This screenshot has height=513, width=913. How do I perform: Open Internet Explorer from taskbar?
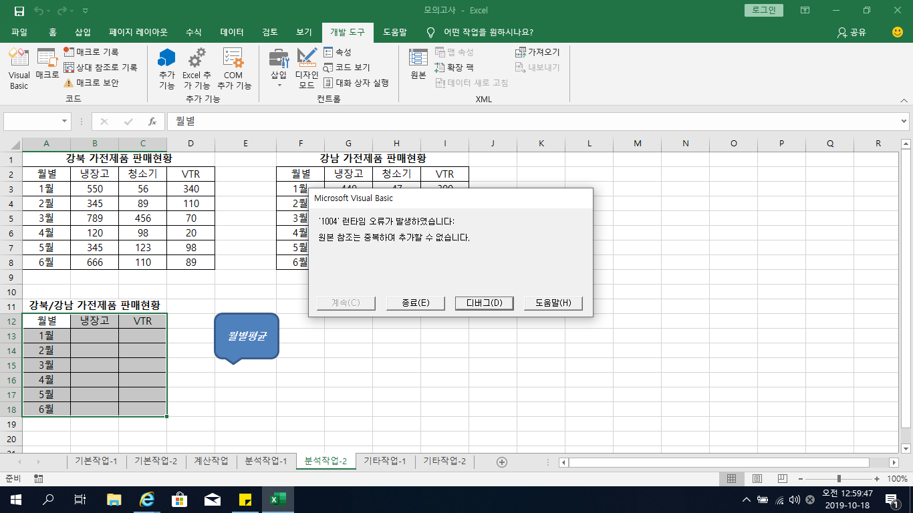tap(146, 499)
